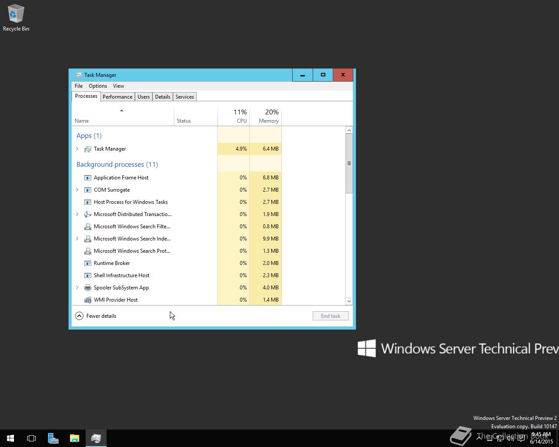This screenshot has height=447, width=559.
Task: Click the Windows Search Filter Host icon
Action: 88,227
